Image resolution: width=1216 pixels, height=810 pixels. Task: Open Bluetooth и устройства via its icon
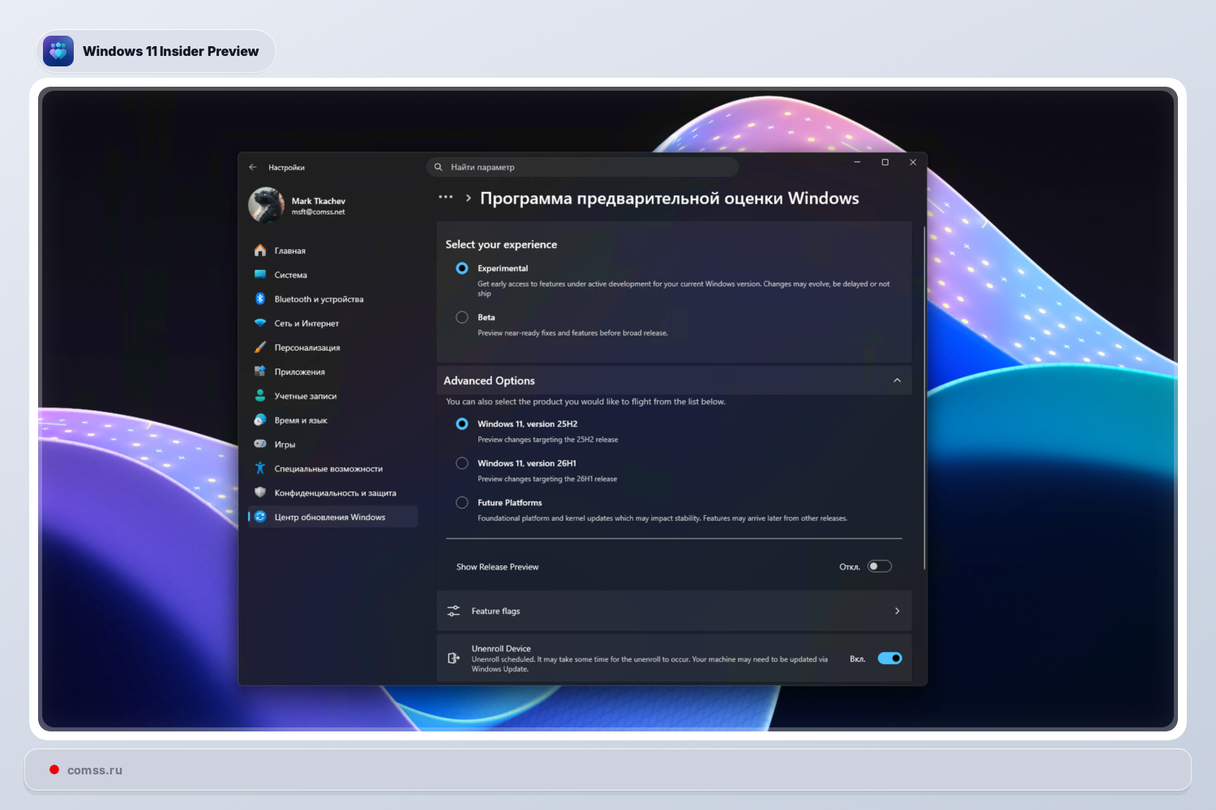click(260, 299)
